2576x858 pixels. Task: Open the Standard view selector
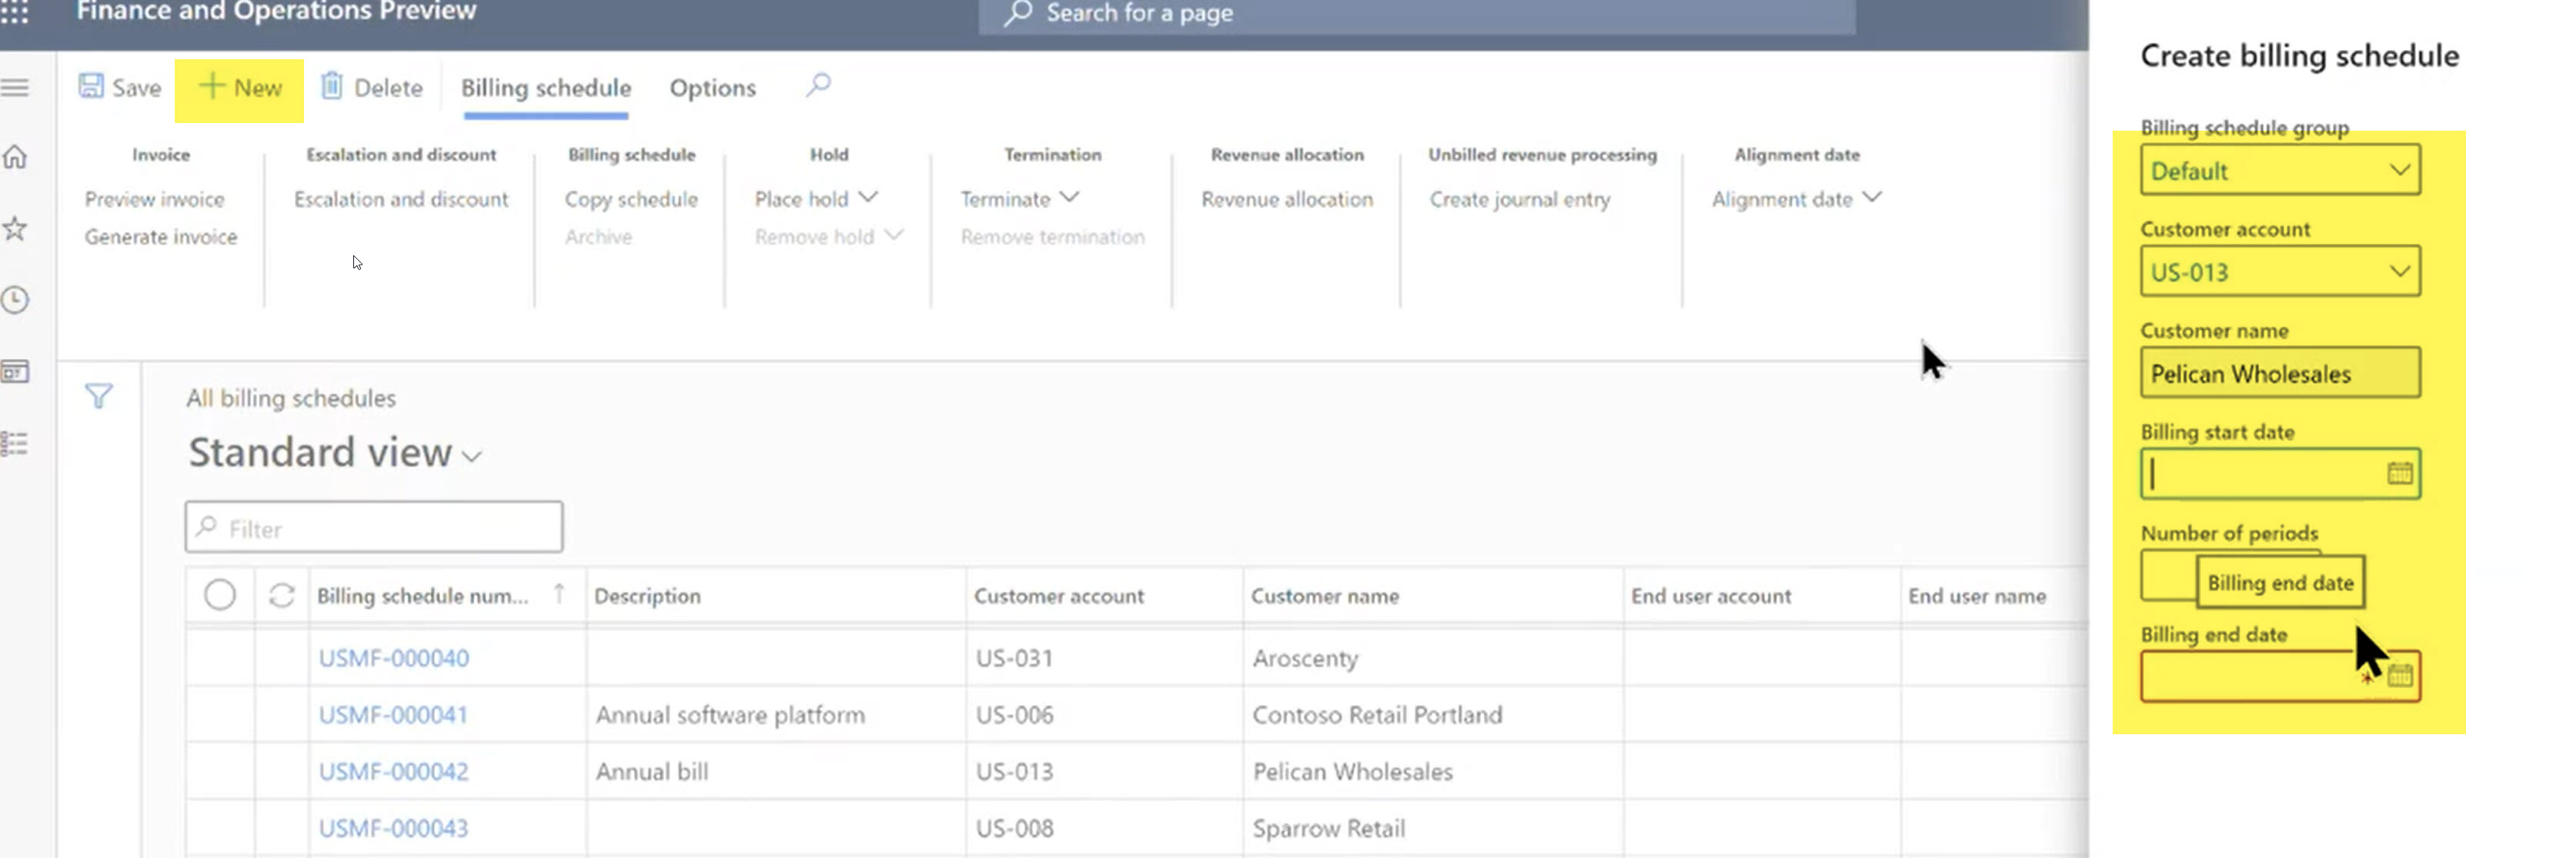[x=472, y=454]
